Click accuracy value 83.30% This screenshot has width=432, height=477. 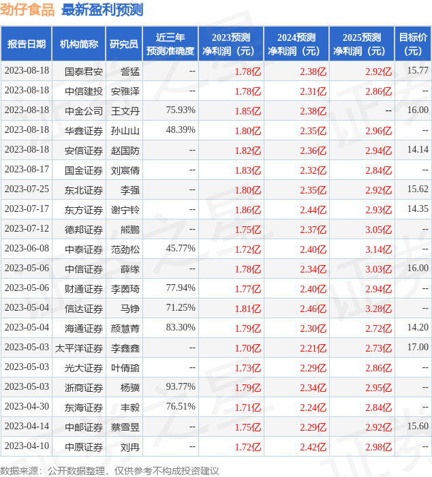[x=181, y=327]
